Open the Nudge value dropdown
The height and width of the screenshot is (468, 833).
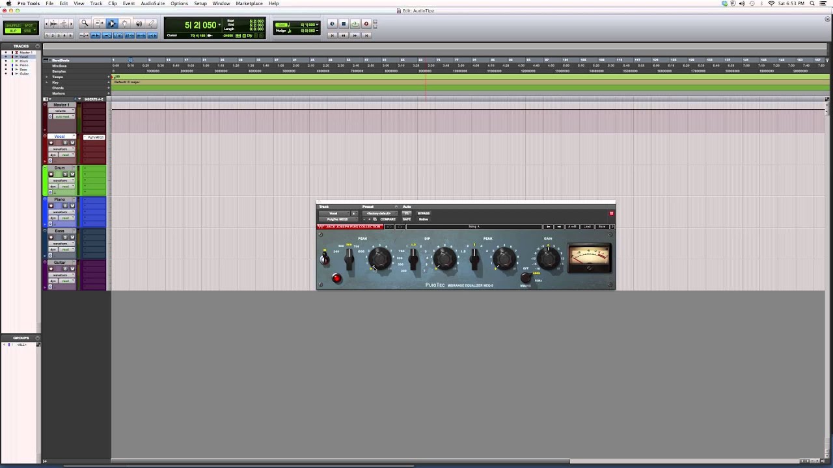pyautogui.click(x=317, y=31)
